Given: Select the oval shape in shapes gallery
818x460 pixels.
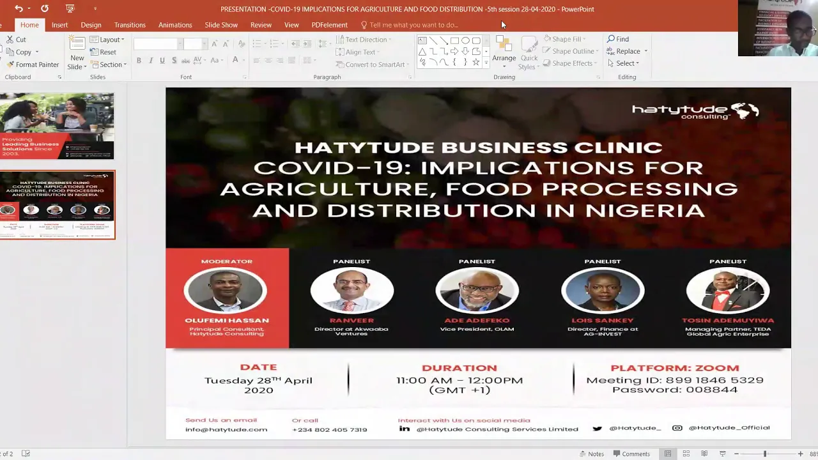Looking at the screenshot, I should (465, 40).
